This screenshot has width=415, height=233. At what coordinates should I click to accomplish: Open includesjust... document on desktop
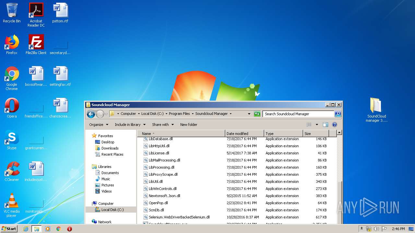(x=36, y=172)
